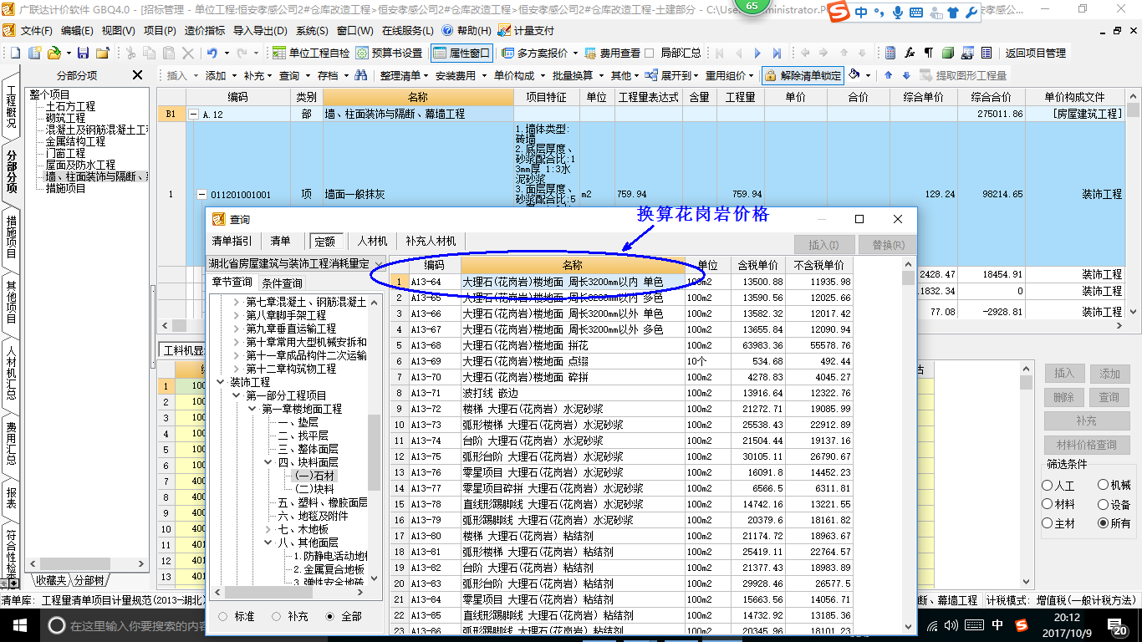Open the 整理清单 dropdown menu

[405, 75]
